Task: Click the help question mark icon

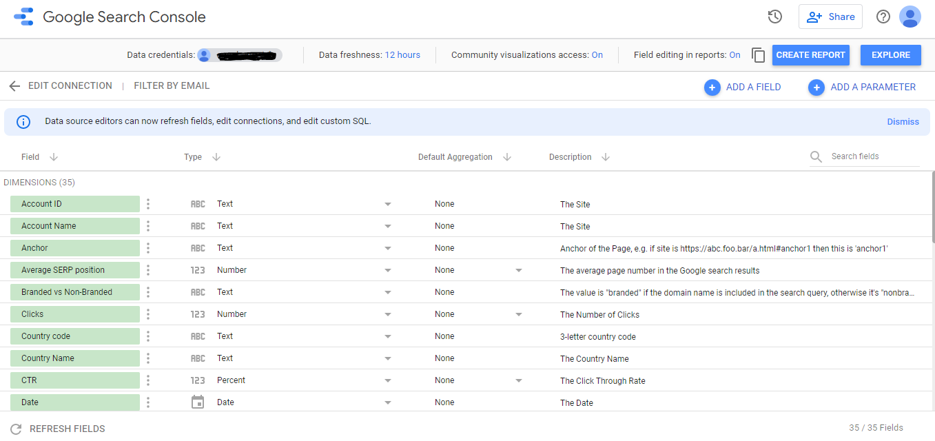Action: pos(883,17)
